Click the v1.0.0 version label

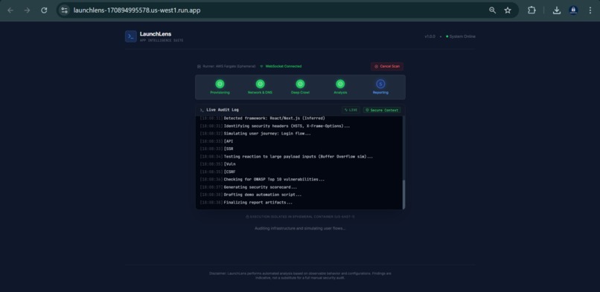tap(430, 36)
